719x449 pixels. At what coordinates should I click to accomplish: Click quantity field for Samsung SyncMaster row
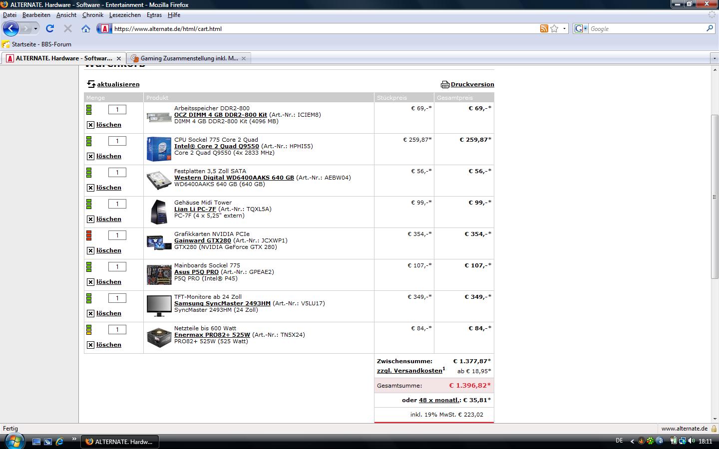[117, 298]
